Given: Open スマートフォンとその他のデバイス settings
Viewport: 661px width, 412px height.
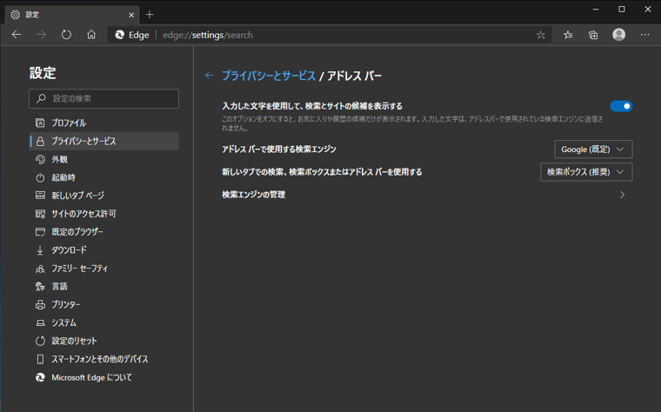Looking at the screenshot, I should [103, 359].
